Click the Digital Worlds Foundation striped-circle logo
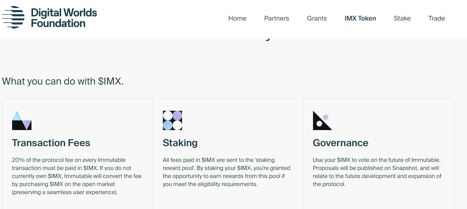467x209 pixels. pyautogui.click(x=13, y=18)
